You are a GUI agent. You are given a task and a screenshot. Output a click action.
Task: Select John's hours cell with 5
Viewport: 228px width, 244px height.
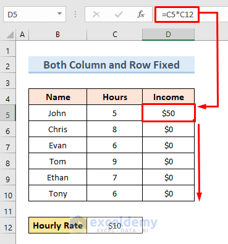click(115, 113)
